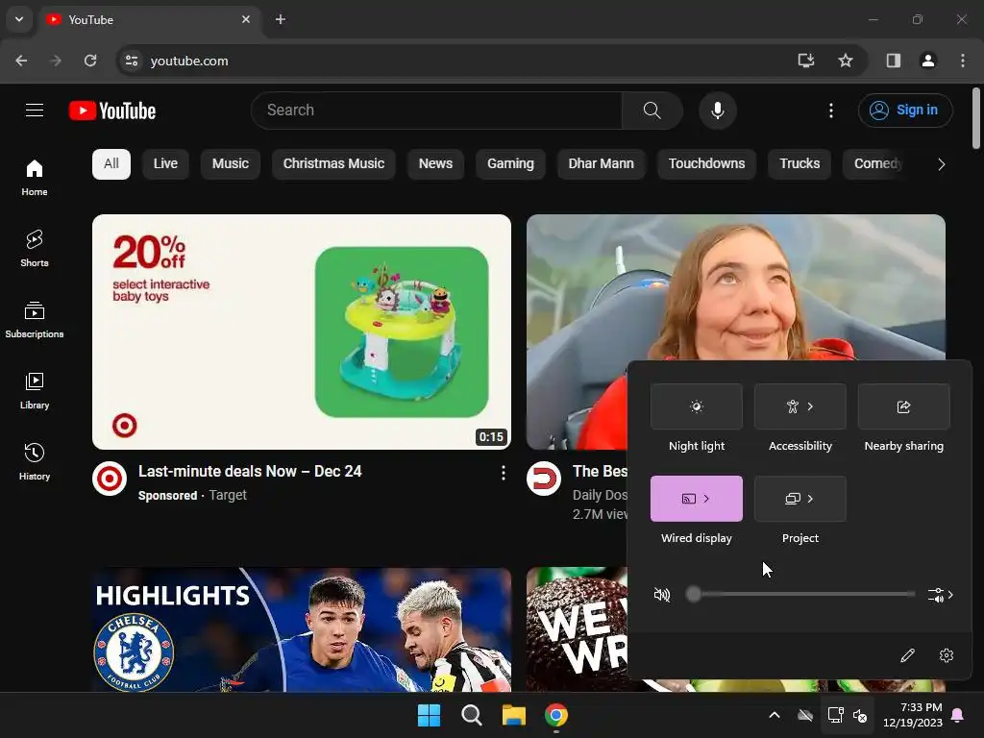Open YouTube settings three-dot menu
The width and height of the screenshot is (984, 738).
click(x=831, y=111)
